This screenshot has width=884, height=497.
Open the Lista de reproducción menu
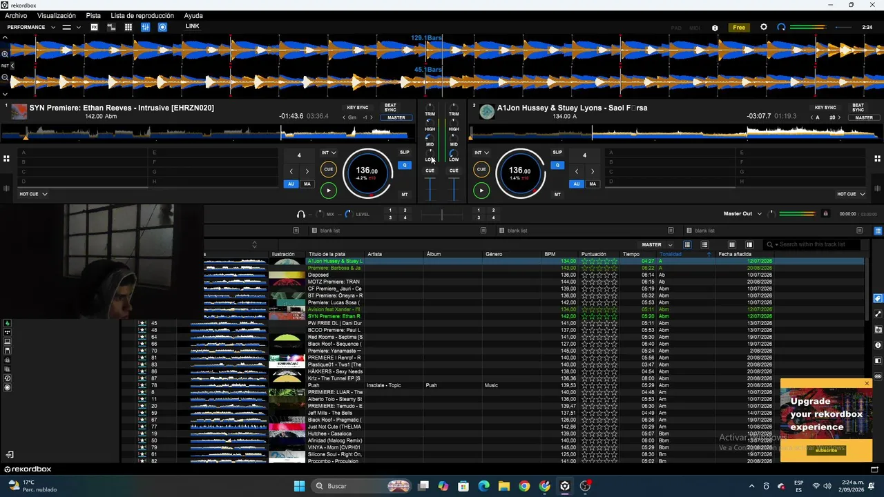[142, 15]
